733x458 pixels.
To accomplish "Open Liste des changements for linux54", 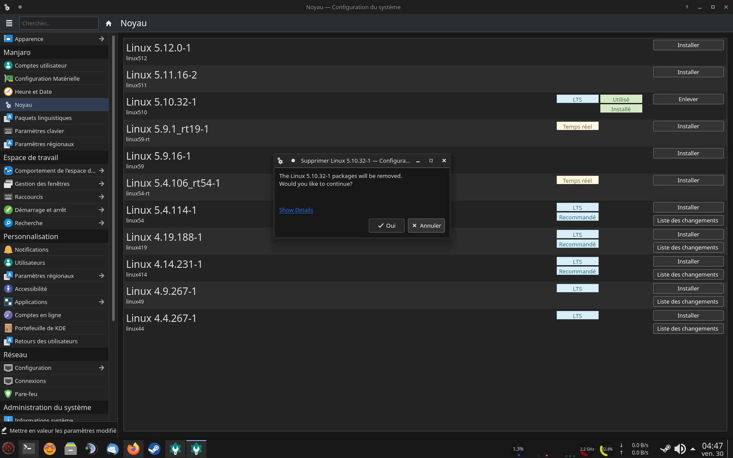I will click(x=688, y=220).
